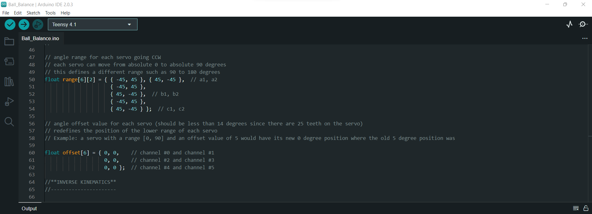This screenshot has width=592, height=214.
Task: Expand the Output panel
Action: pos(29,208)
